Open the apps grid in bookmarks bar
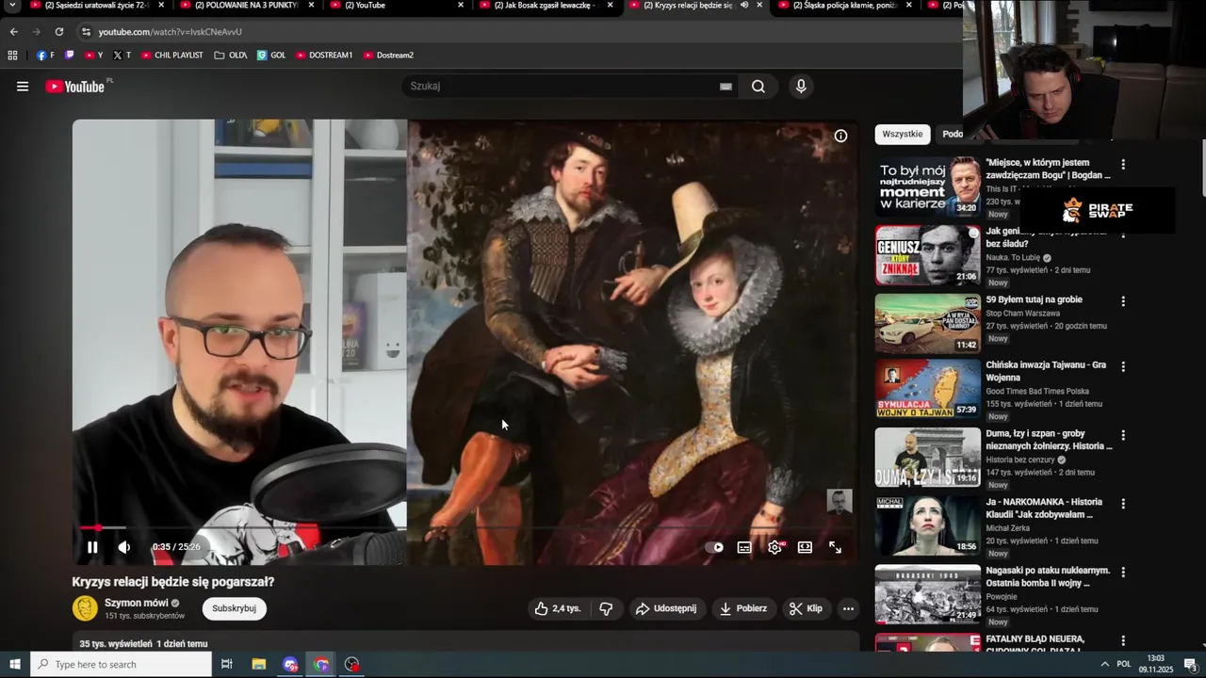Viewport: 1206px width, 678px height. coord(12,56)
